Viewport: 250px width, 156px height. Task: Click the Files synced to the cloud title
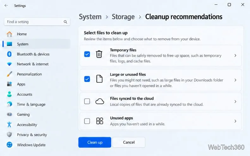(x=132, y=98)
